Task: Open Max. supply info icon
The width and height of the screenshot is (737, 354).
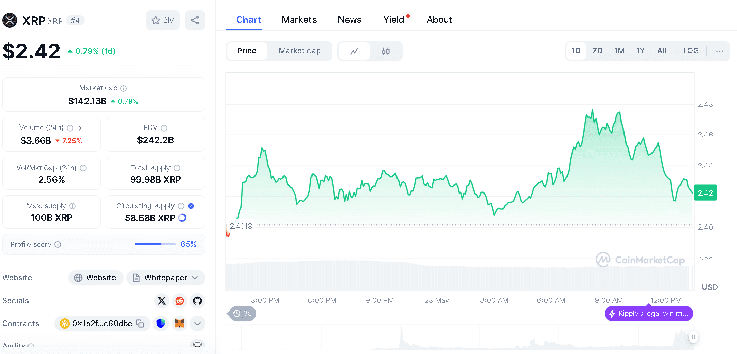Action: pyautogui.click(x=72, y=206)
